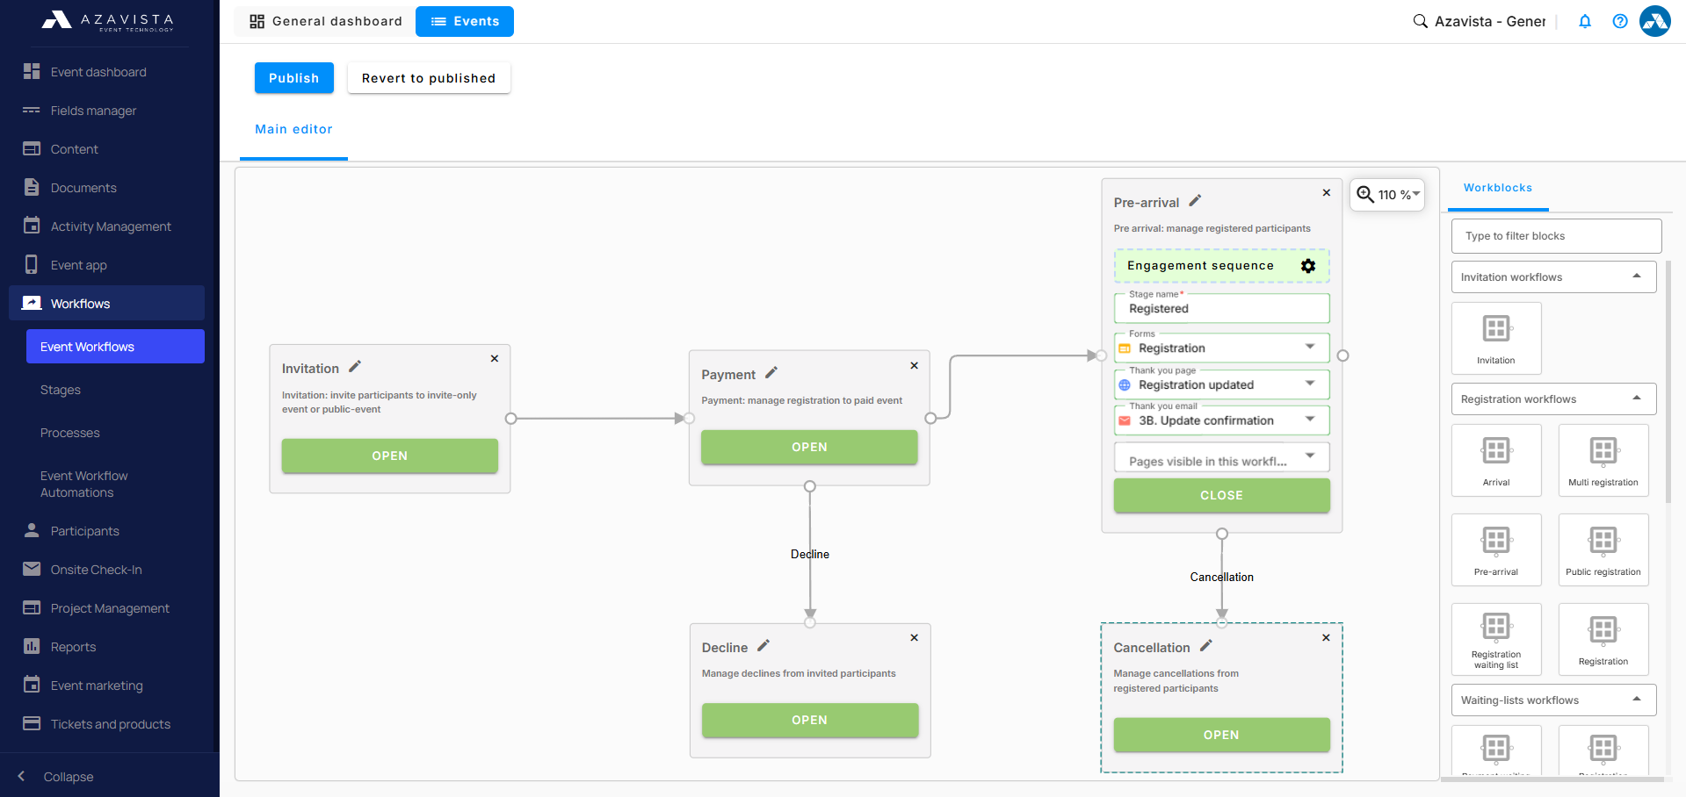Open Thank you email dropdown
1686x797 pixels.
[x=1221, y=420]
